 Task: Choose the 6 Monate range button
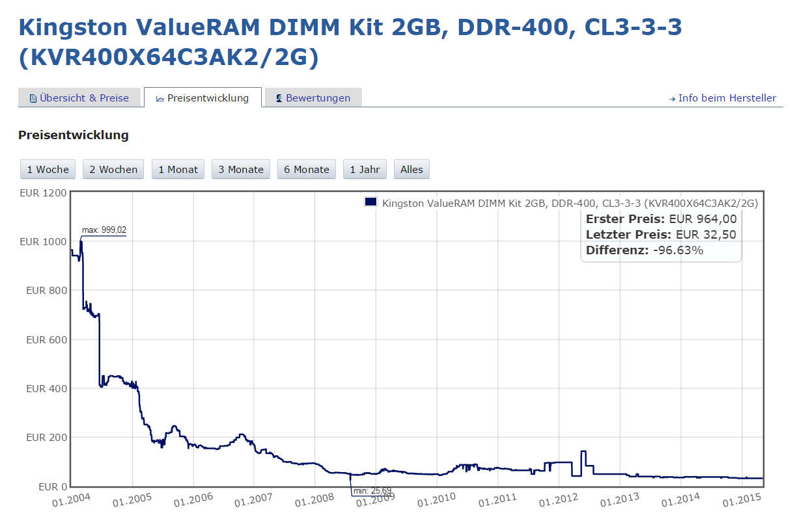click(x=307, y=169)
